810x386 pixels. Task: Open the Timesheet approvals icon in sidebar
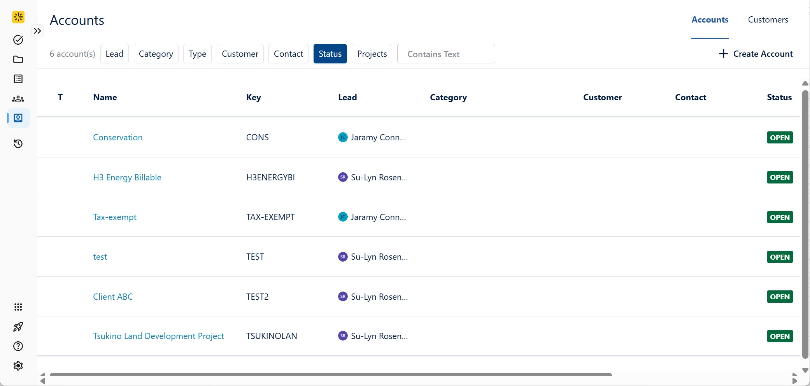18,40
